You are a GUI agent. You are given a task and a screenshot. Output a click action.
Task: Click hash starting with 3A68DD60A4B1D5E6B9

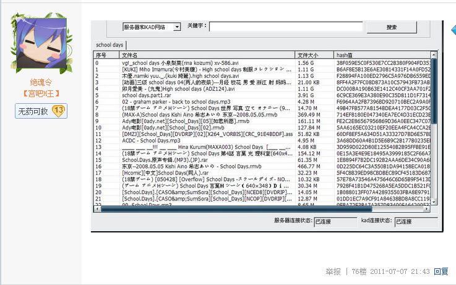(x=383, y=140)
